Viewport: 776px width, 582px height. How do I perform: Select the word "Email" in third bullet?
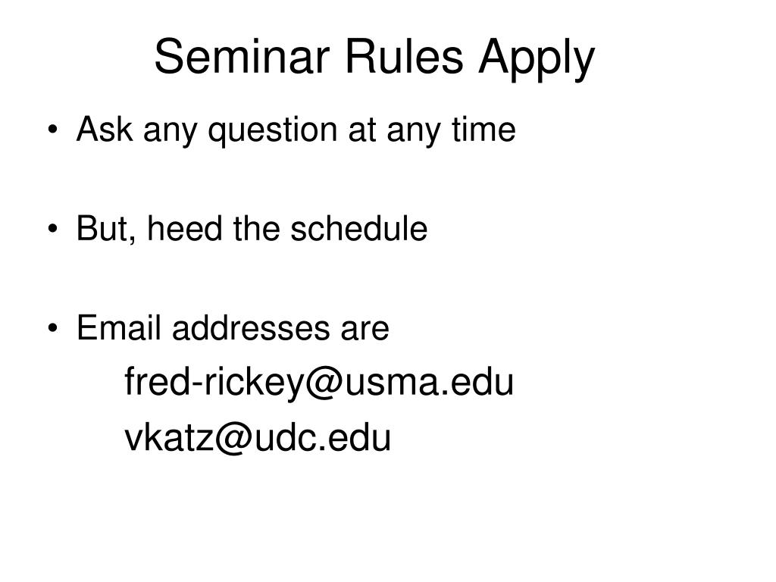(119, 327)
